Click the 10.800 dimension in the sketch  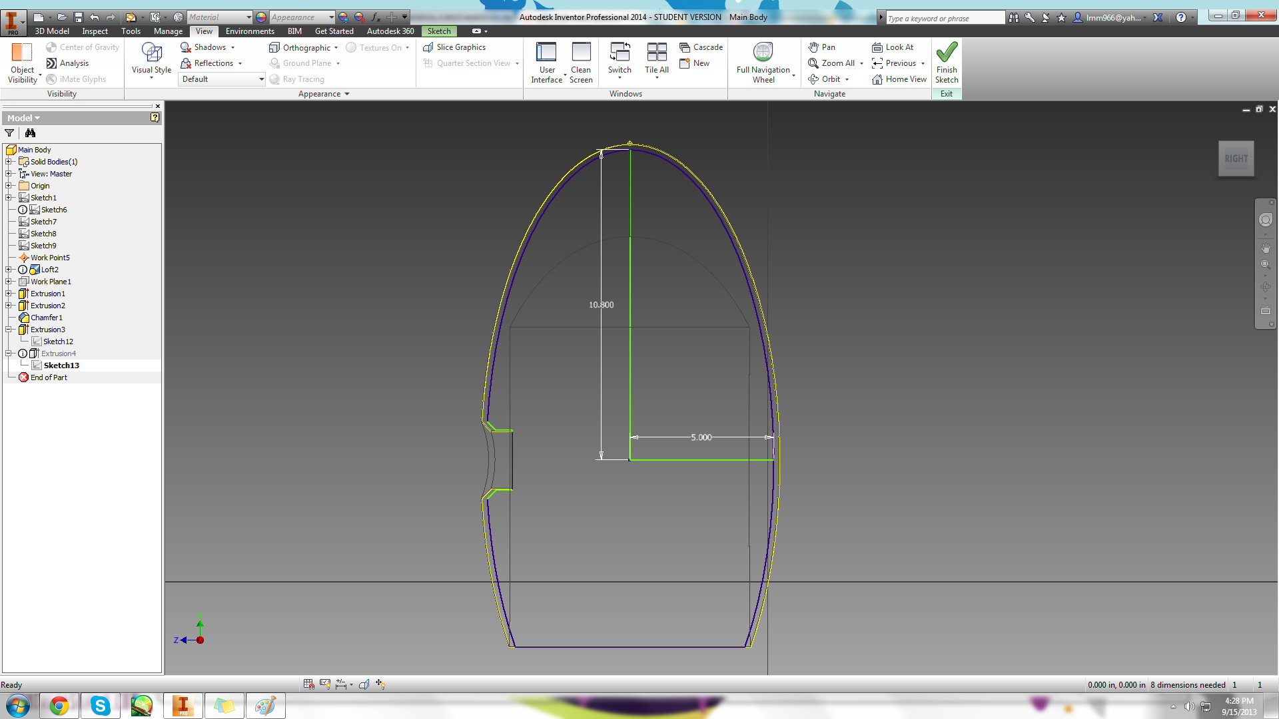[601, 305]
